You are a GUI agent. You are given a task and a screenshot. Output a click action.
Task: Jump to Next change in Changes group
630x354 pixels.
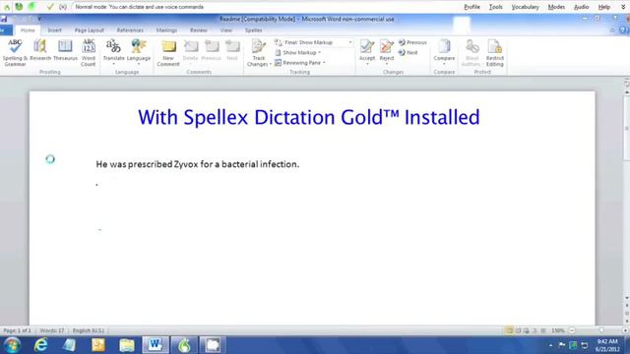coord(409,52)
